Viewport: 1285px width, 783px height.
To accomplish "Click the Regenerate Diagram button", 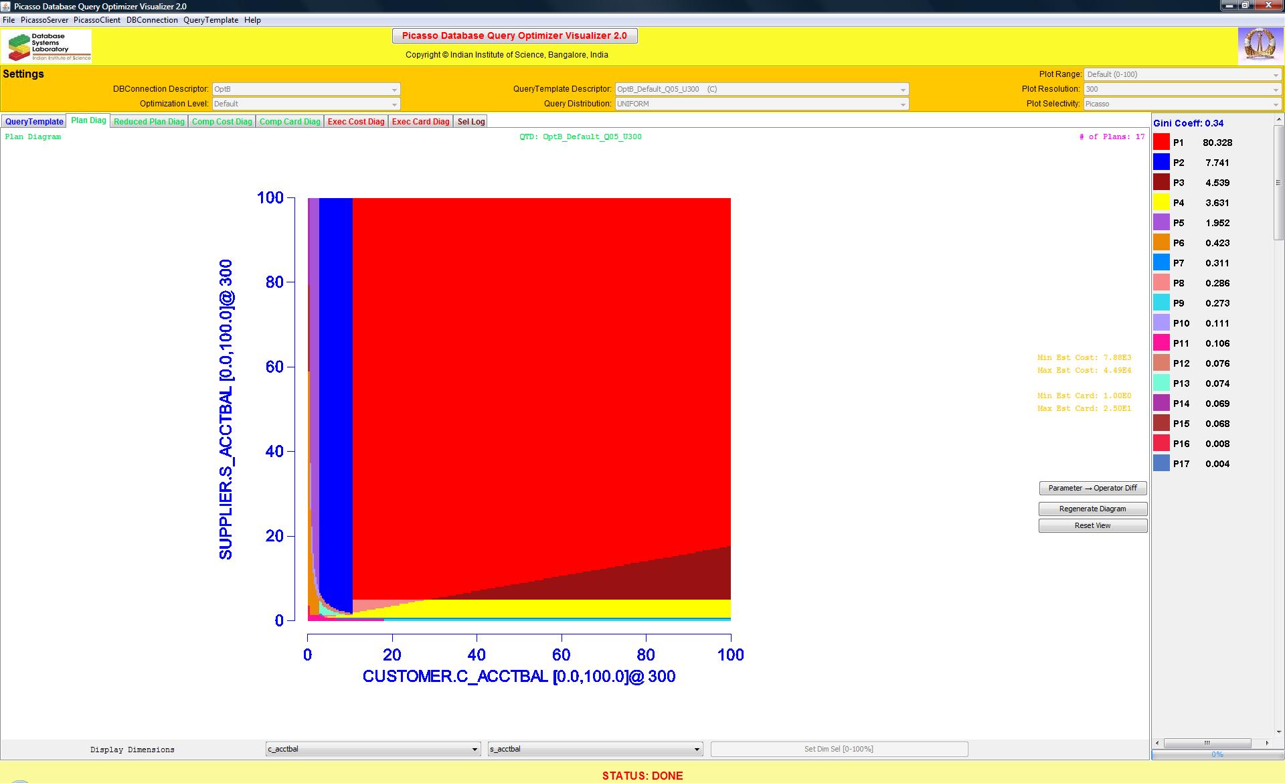I will point(1092,509).
